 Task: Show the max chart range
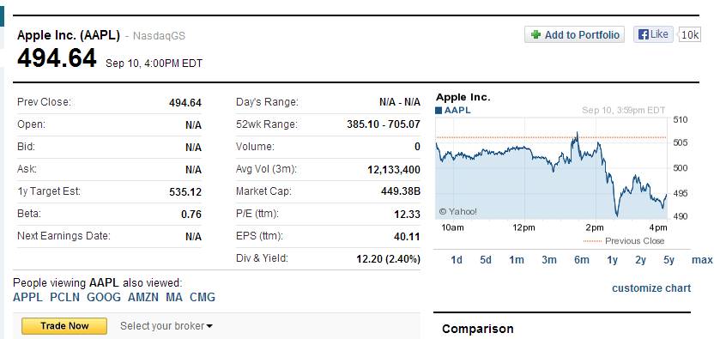coord(702,260)
